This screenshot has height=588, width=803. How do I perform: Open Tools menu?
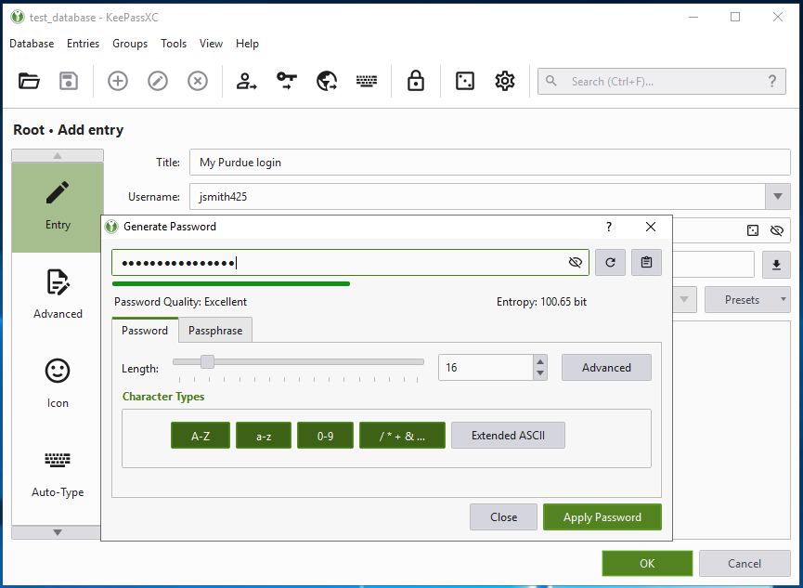click(174, 44)
